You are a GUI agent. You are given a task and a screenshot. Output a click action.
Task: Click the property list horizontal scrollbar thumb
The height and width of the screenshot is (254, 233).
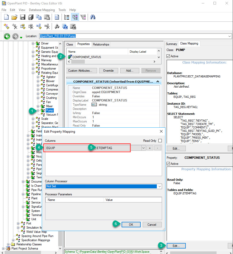[x=78, y=61]
